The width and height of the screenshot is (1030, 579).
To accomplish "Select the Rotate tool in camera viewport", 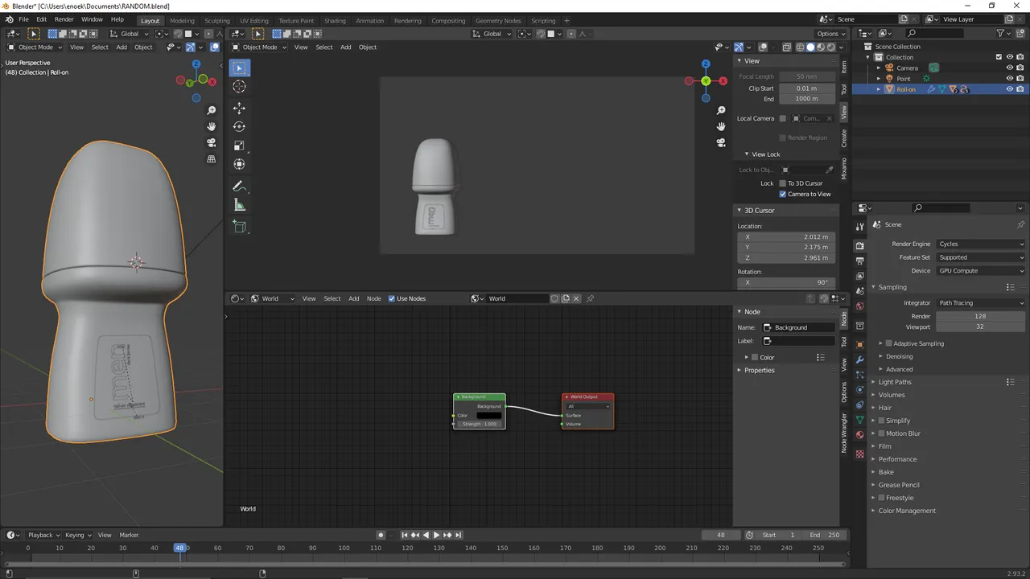I will [240, 126].
